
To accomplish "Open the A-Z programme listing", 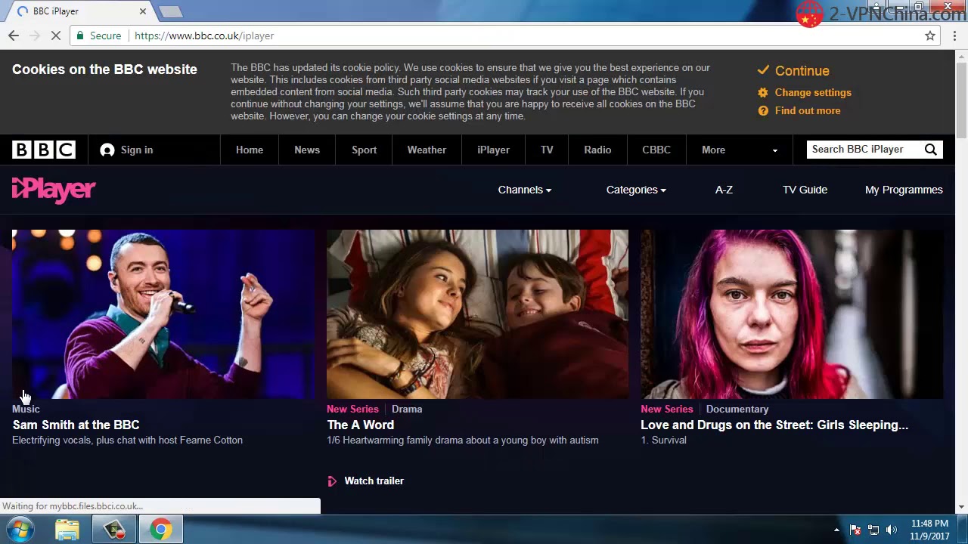I will point(724,190).
